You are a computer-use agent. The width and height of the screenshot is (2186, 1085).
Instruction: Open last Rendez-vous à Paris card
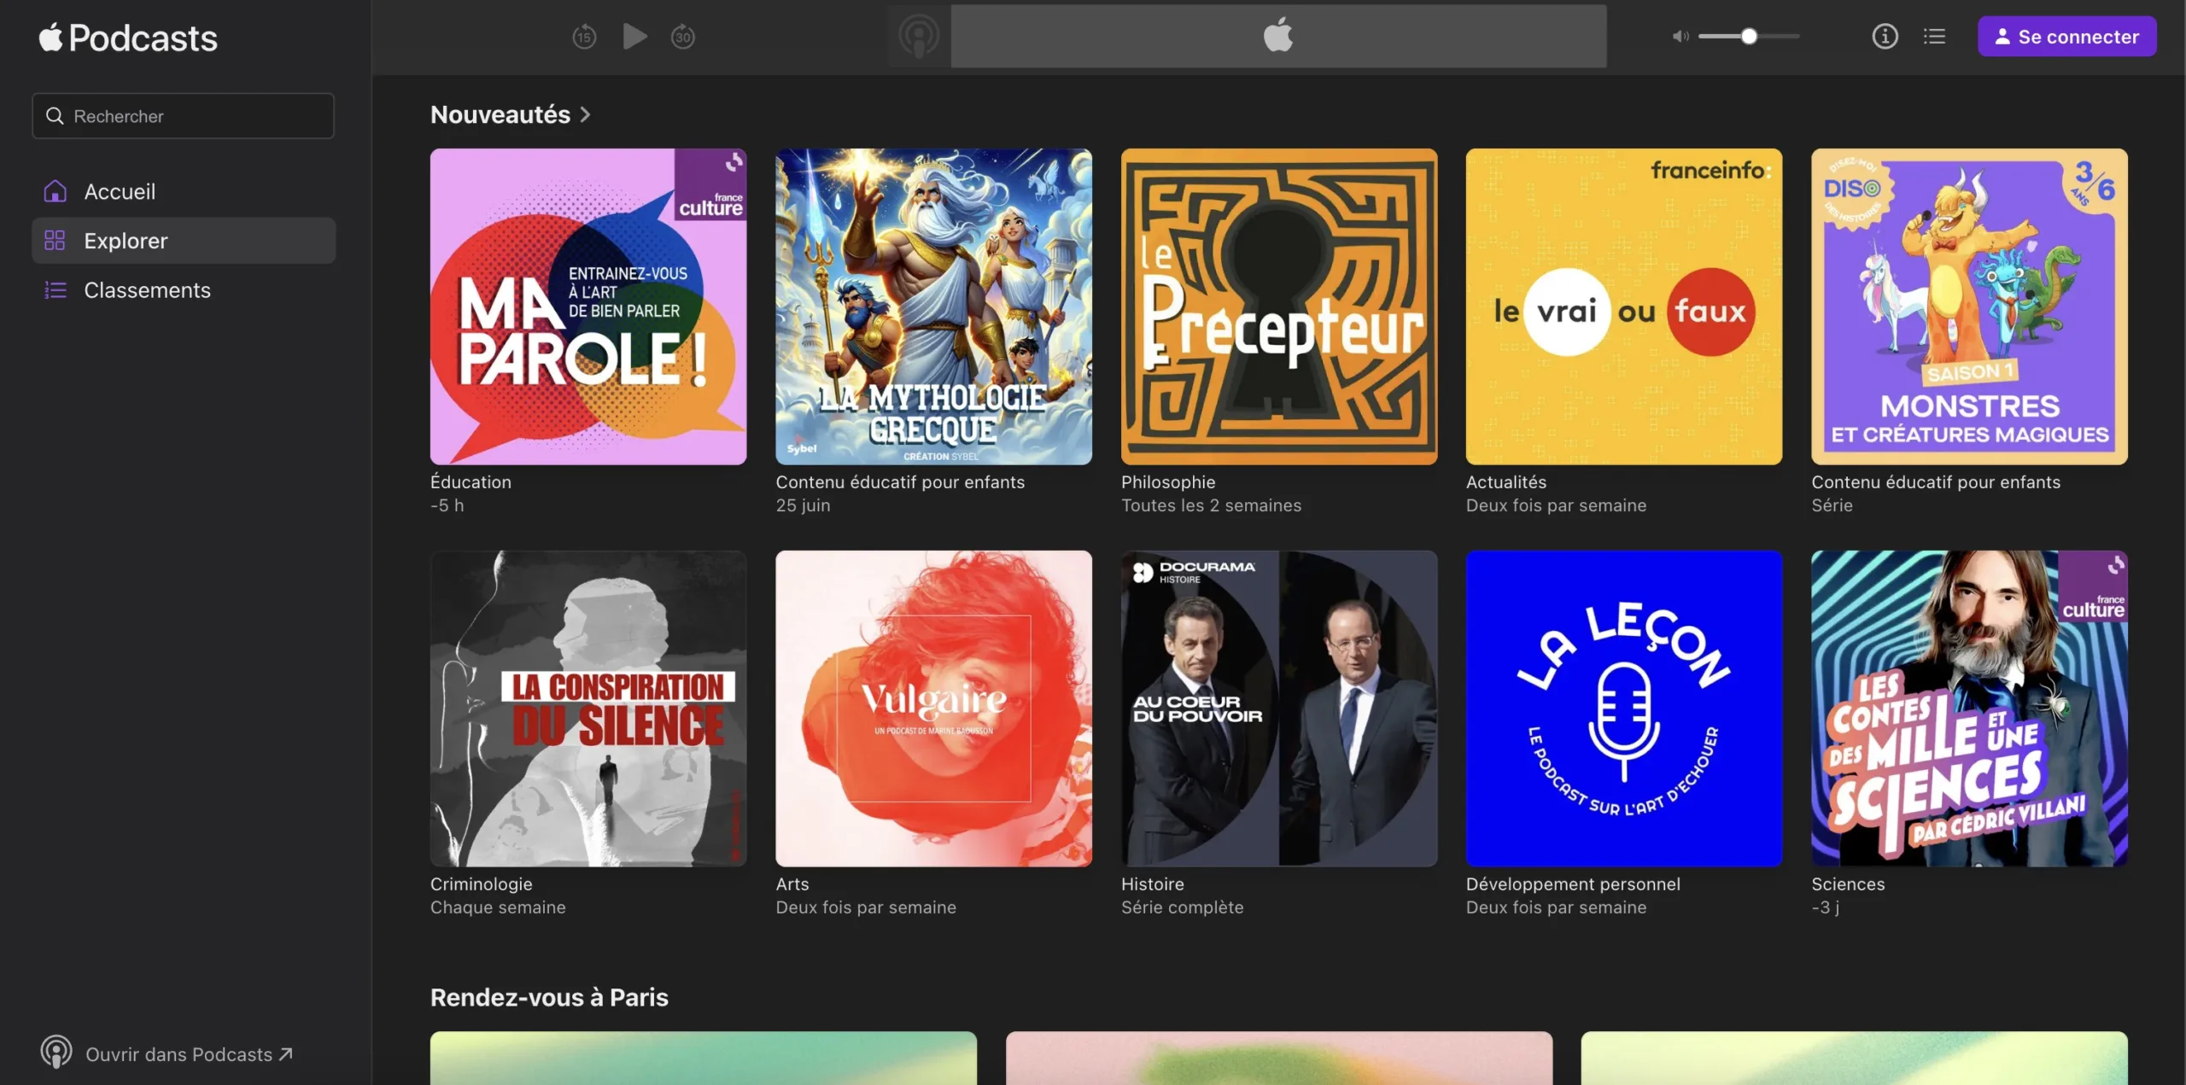(x=1854, y=1059)
